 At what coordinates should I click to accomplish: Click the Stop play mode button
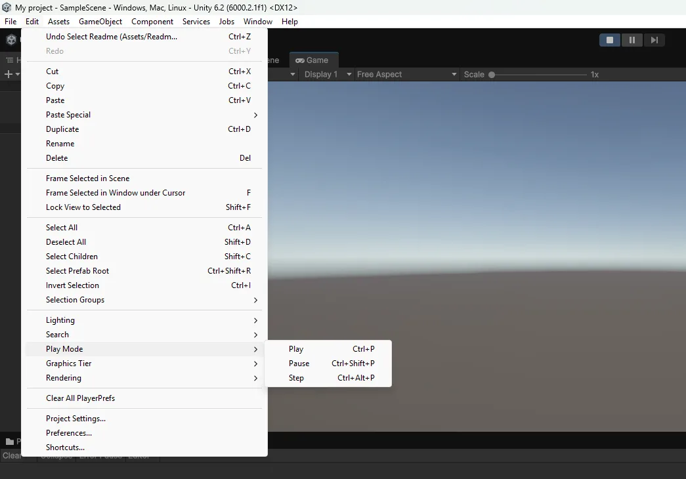(610, 40)
